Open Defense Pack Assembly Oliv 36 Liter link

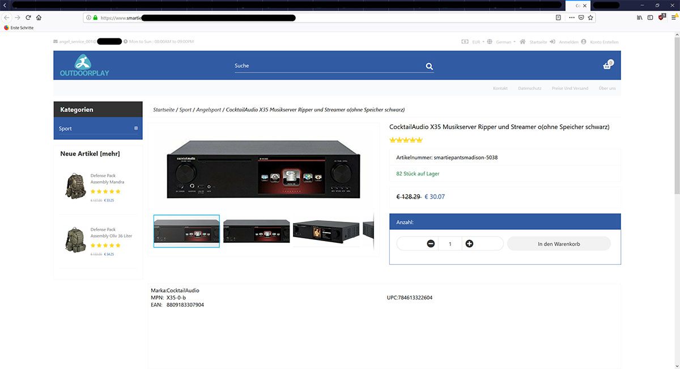point(111,233)
